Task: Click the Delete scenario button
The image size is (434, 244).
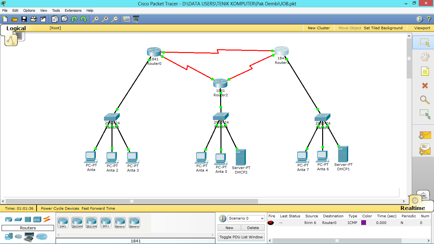Action: (x=253, y=228)
